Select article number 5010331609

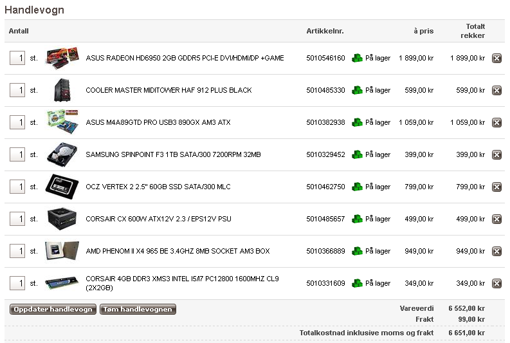325,283
